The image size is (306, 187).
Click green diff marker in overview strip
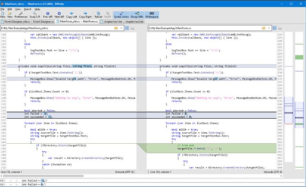tap(299, 57)
